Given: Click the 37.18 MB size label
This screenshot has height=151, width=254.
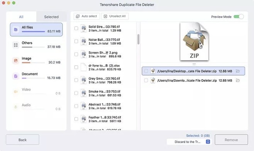Looking at the screenshot, I should [54, 47].
